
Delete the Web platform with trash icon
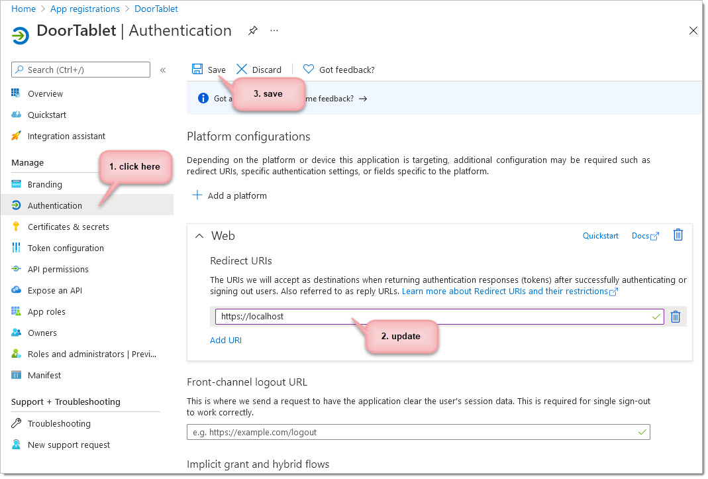[x=678, y=235]
